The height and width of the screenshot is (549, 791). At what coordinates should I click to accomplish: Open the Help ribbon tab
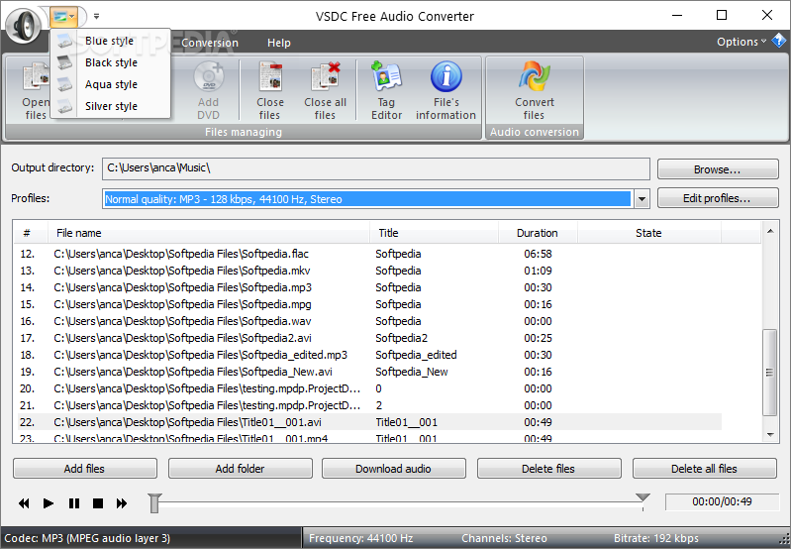(279, 43)
